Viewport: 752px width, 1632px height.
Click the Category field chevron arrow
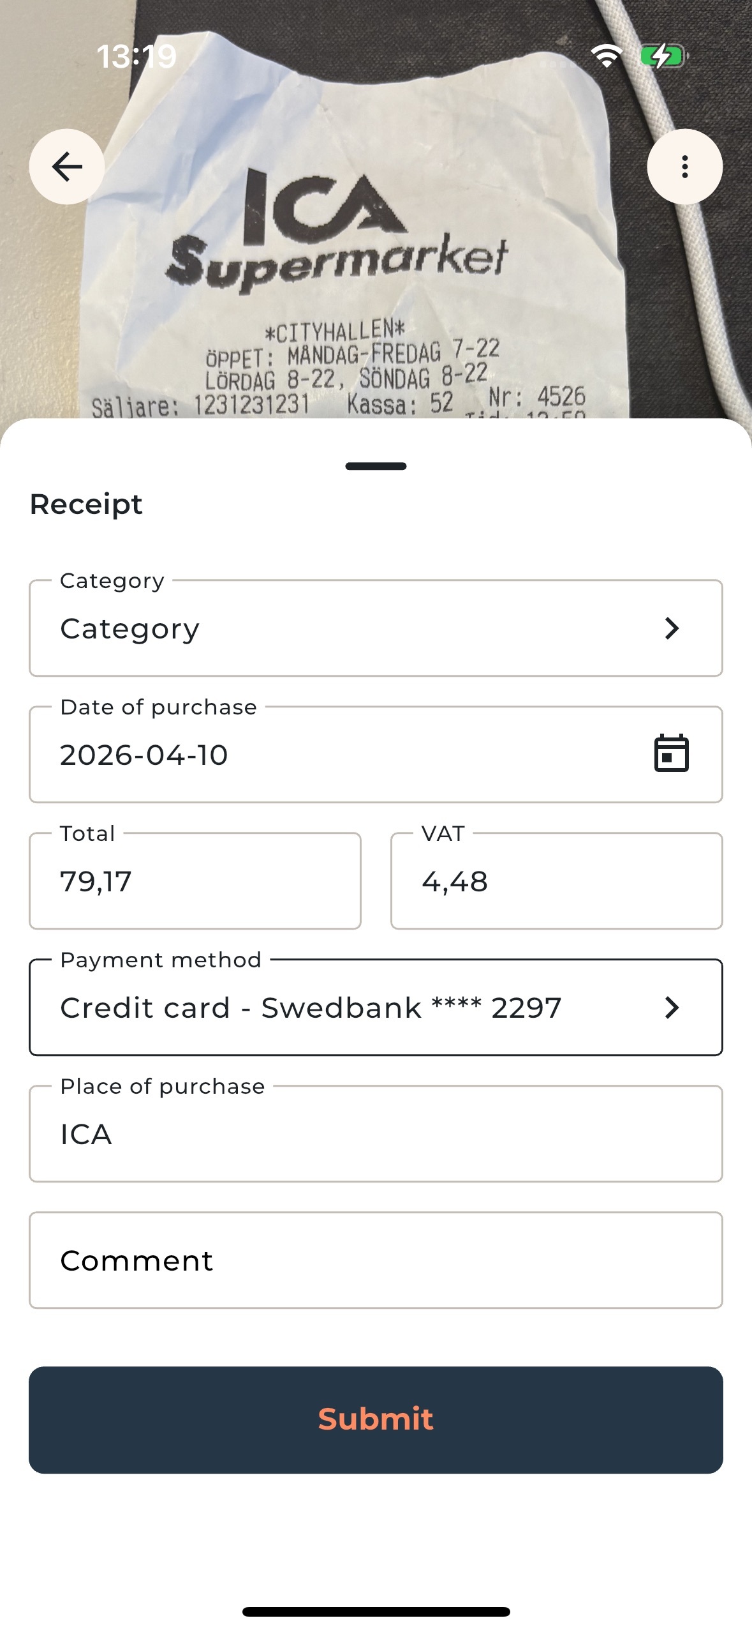click(671, 628)
